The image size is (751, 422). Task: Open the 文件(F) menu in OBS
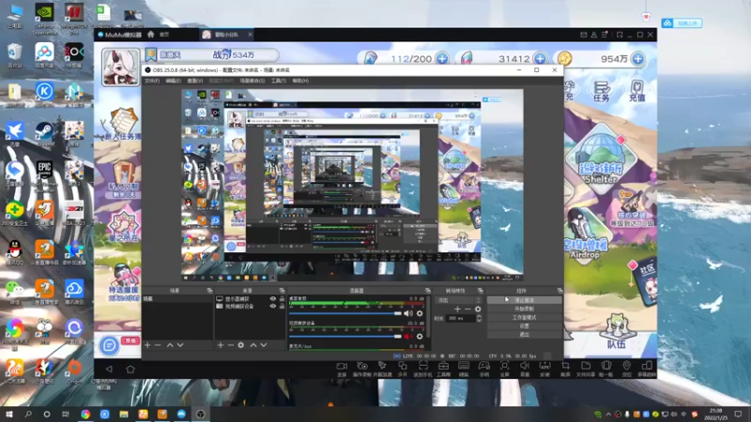[152, 81]
